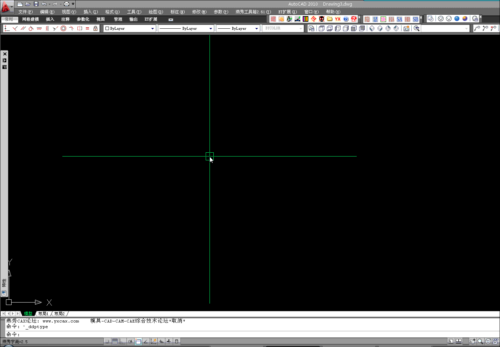Click the tangent constraint icon
This screenshot has height=347, width=500.
[x=31, y=28]
